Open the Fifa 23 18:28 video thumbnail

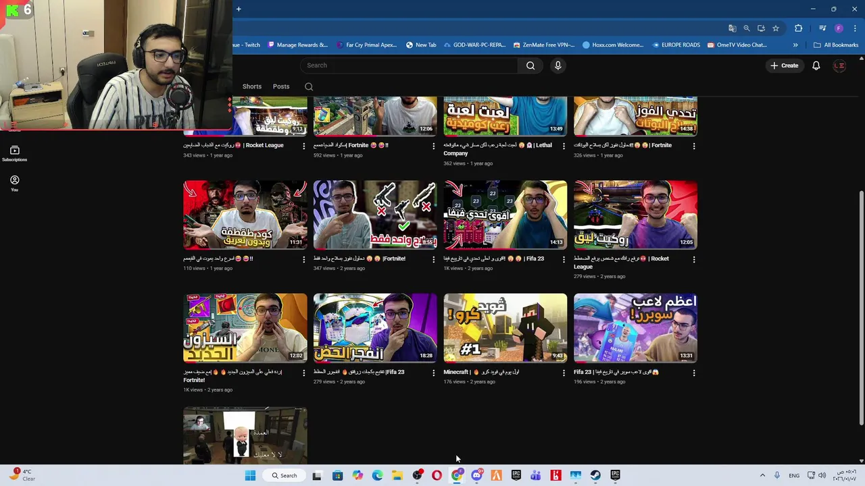click(x=375, y=328)
